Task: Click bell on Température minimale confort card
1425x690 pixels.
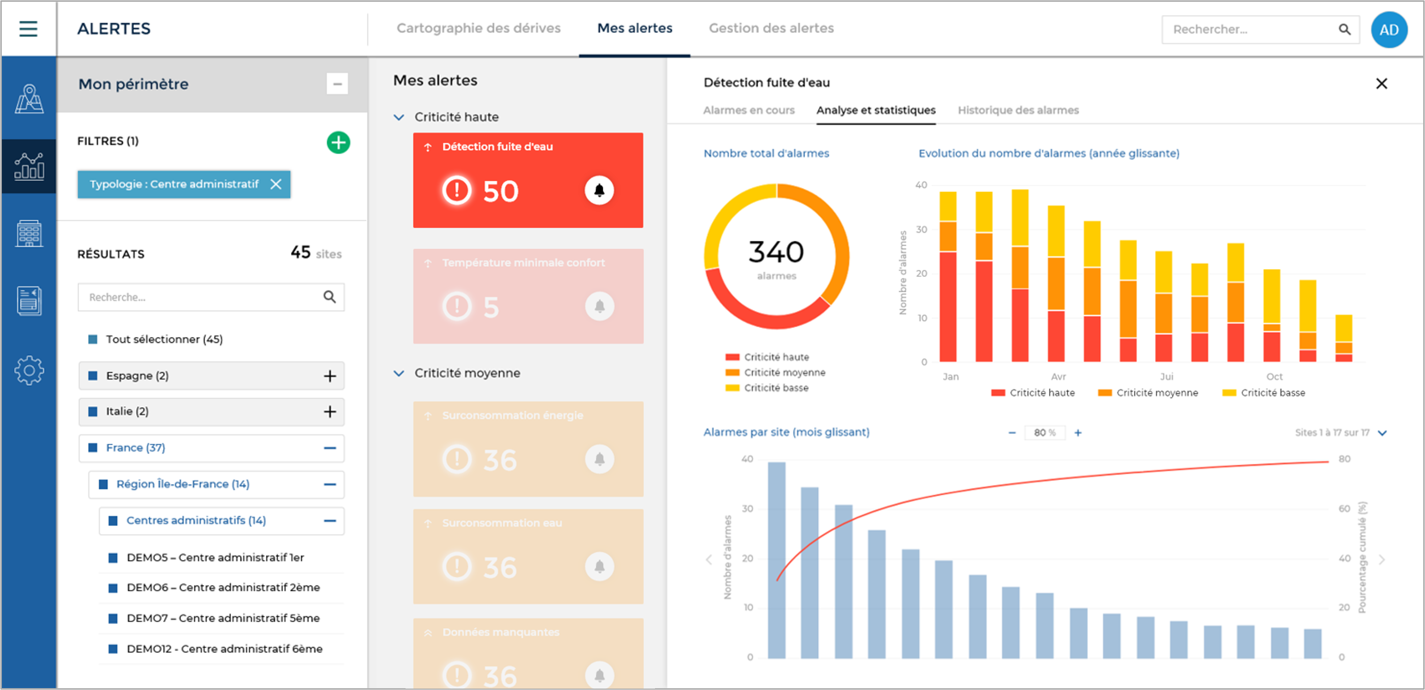Action: point(599,306)
